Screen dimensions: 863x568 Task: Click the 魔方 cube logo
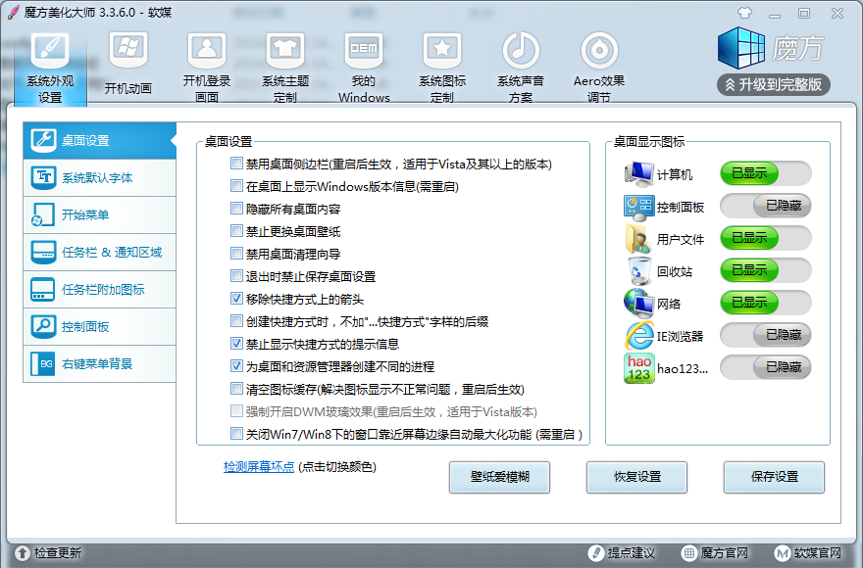740,48
